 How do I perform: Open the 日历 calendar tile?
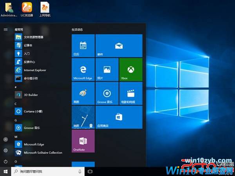coord(83,45)
